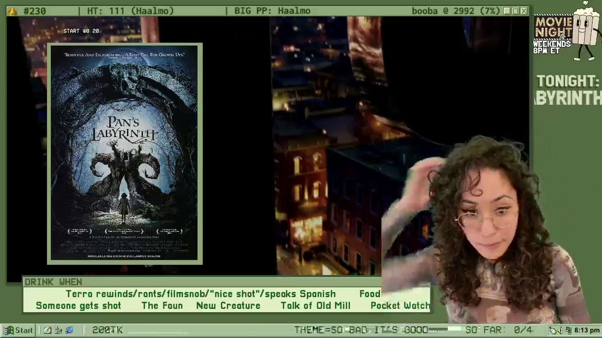Click the fire icon in title bar
The width and height of the screenshot is (602, 338).
pyautogui.click(x=12, y=11)
